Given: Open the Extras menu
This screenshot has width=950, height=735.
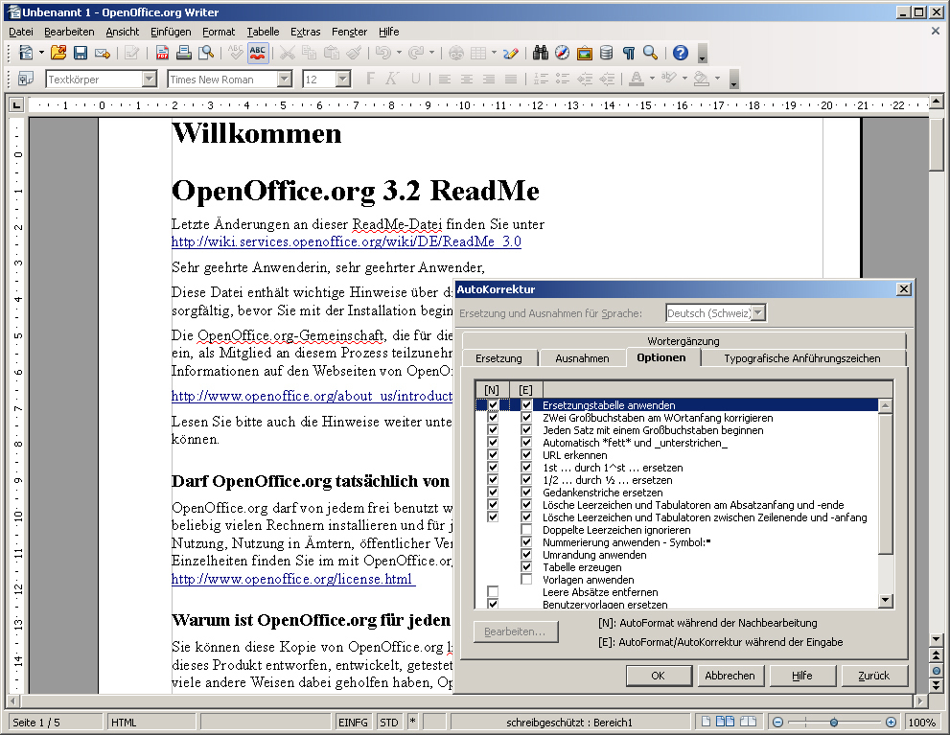Looking at the screenshot, I should click(x=306, y=32).
